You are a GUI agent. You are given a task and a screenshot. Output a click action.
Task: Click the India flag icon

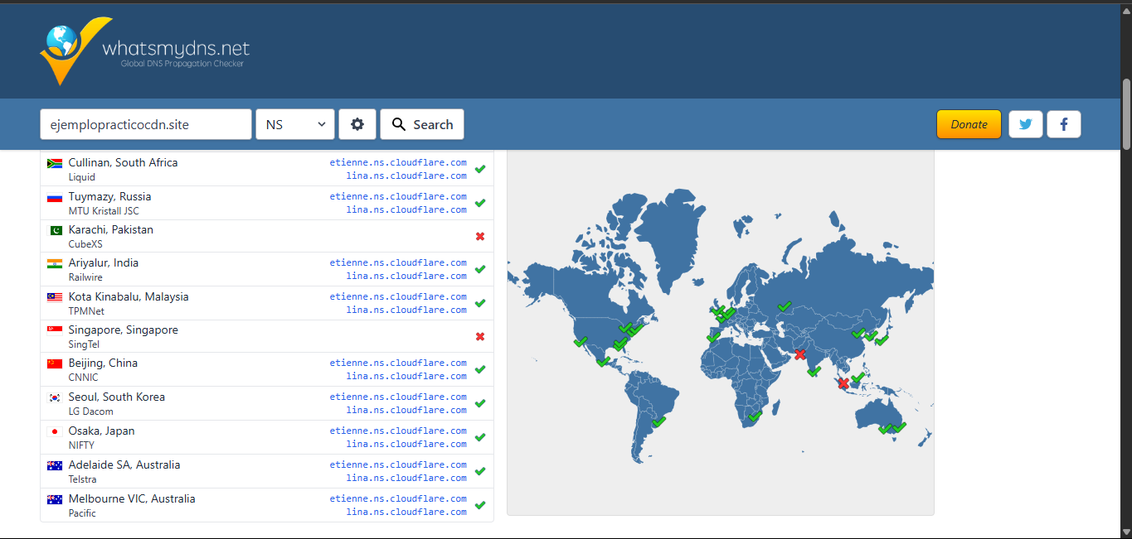tap(55, 263)
